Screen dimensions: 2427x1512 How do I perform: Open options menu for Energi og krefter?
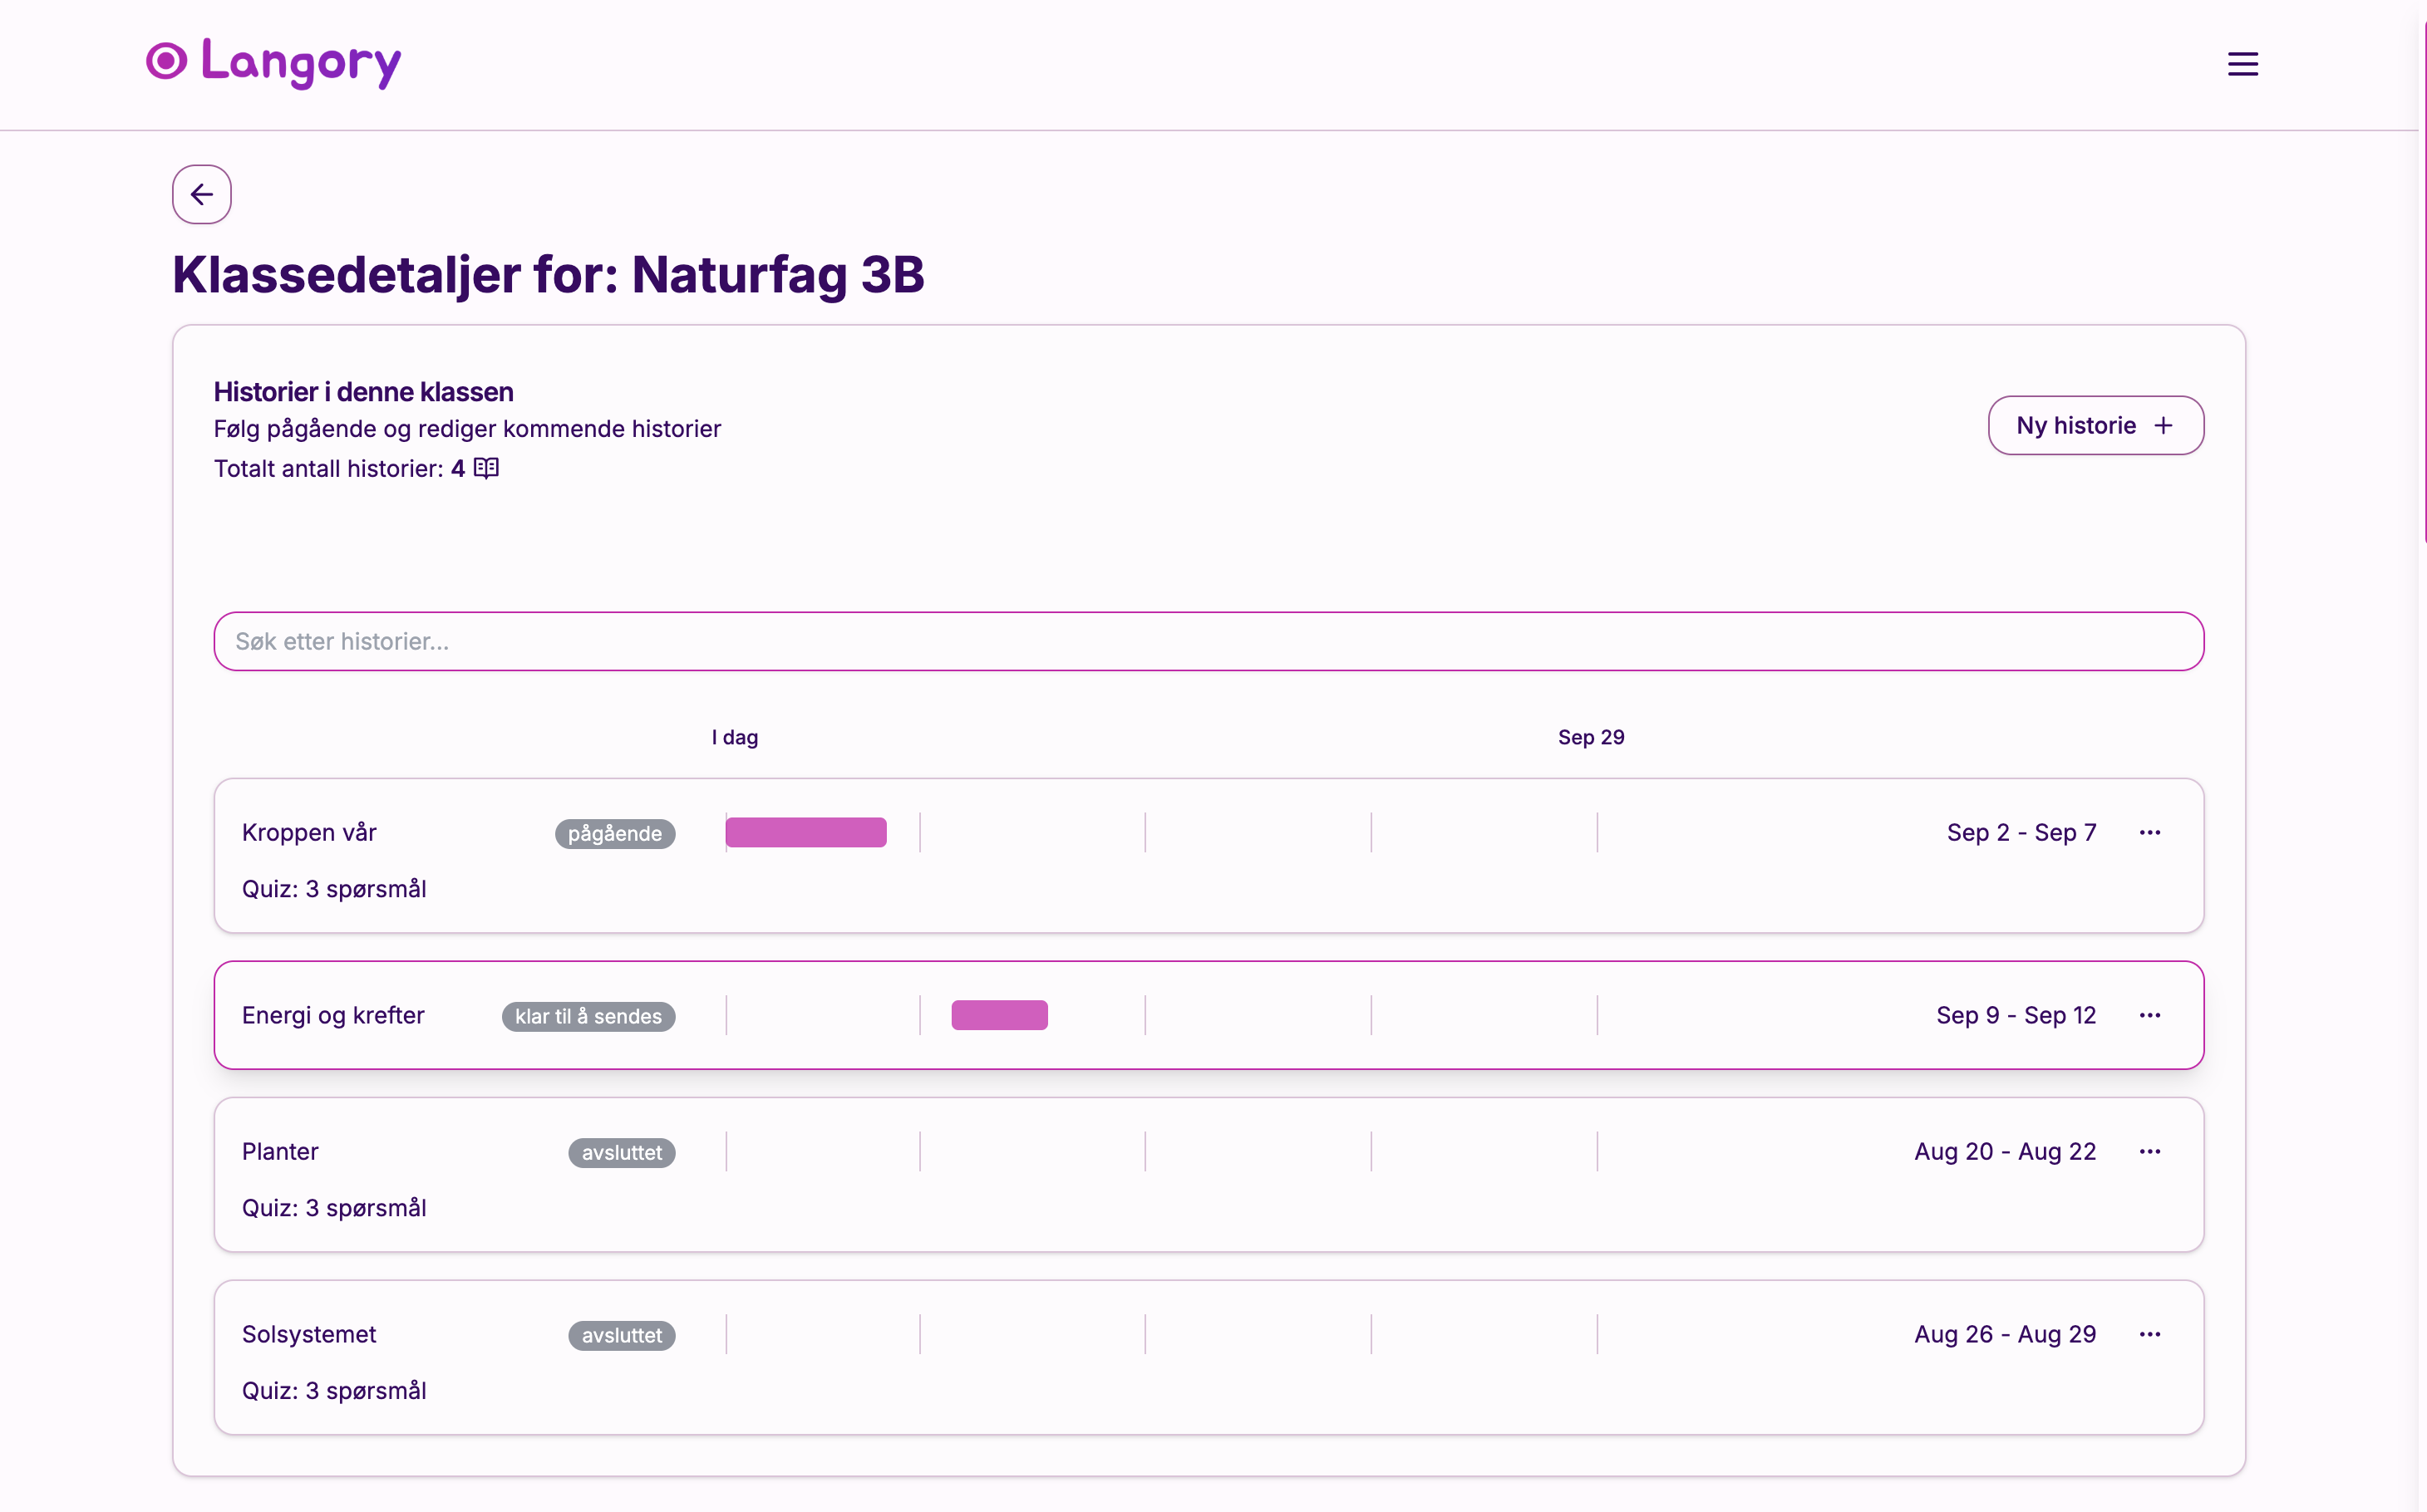click(x=2149, y=1015)
